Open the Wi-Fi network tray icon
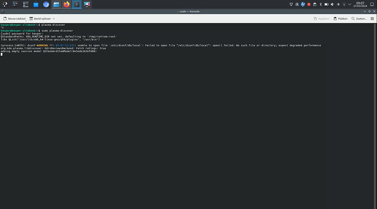The image size is (377, 209). point(344,4)
